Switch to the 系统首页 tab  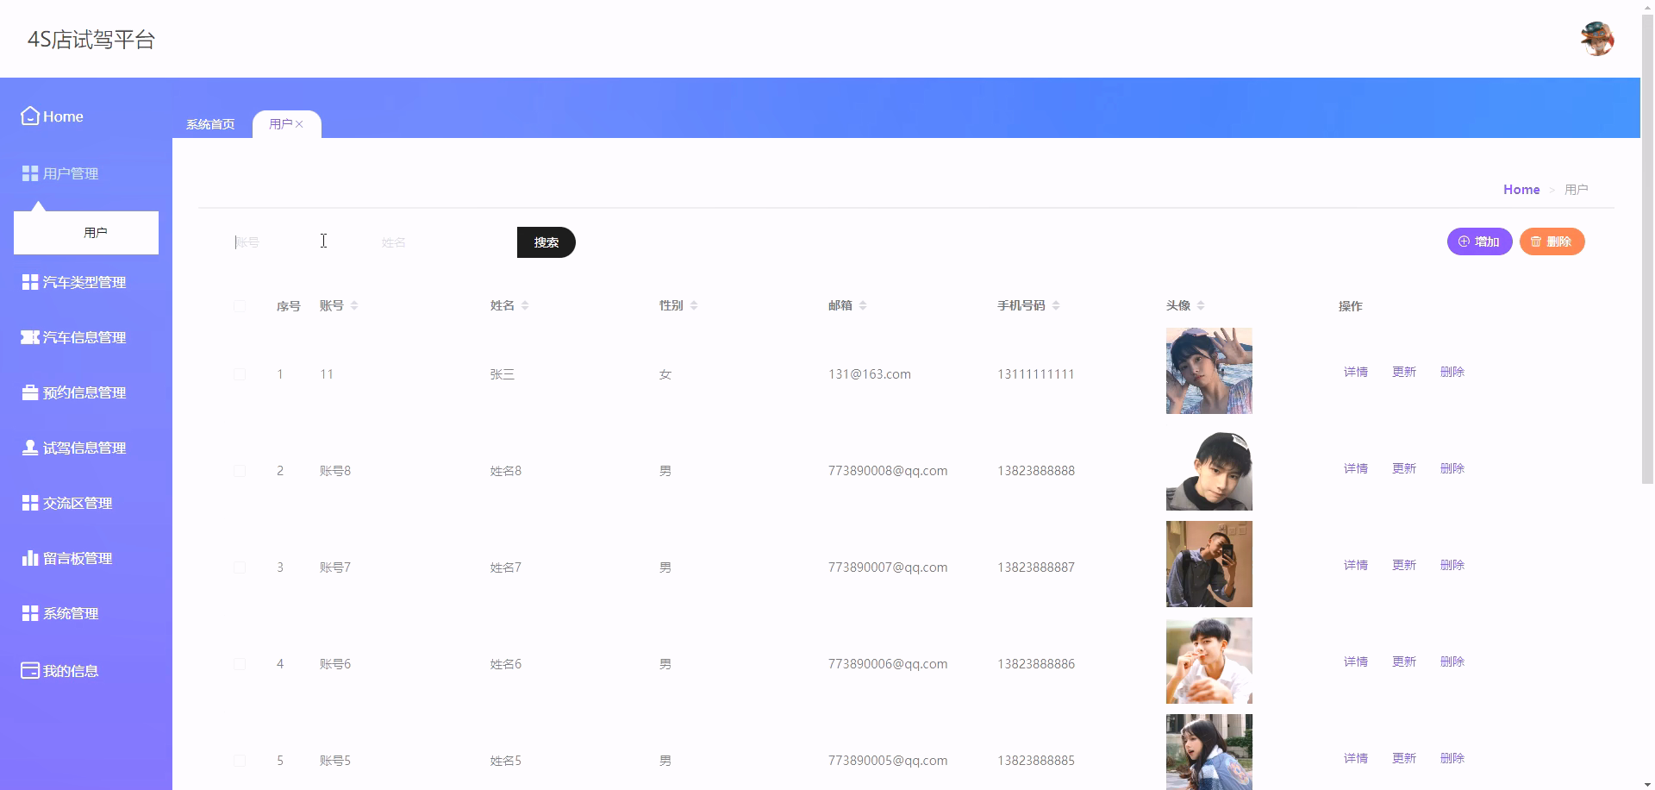click(x=209, y=124)
